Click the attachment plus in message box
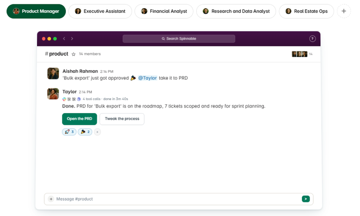Viewport: 360px width, 216px height. [51, 199]
